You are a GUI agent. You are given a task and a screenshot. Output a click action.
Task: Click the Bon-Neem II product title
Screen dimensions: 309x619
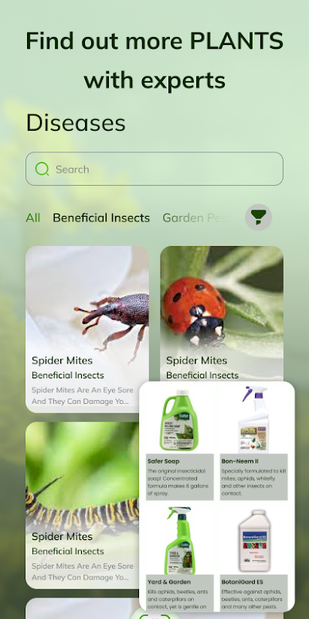(240, 461)
